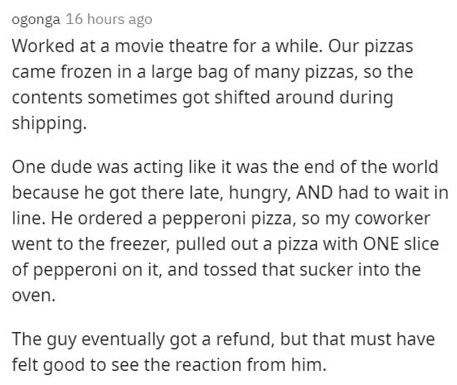This screenshot has height=385, width=457.
Task: Click the word 'shipping.' ending first paragraph
Action: 49,123
